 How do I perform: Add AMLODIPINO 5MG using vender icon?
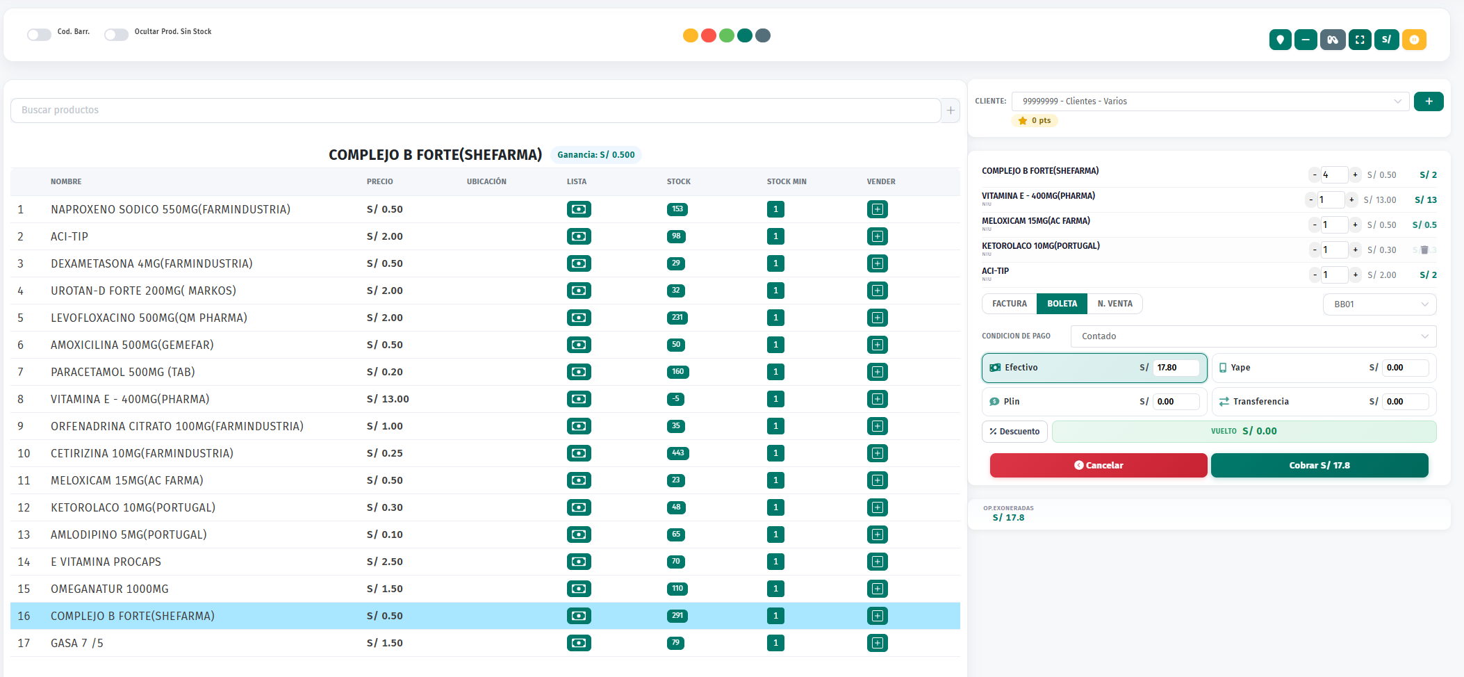(878, 535)
